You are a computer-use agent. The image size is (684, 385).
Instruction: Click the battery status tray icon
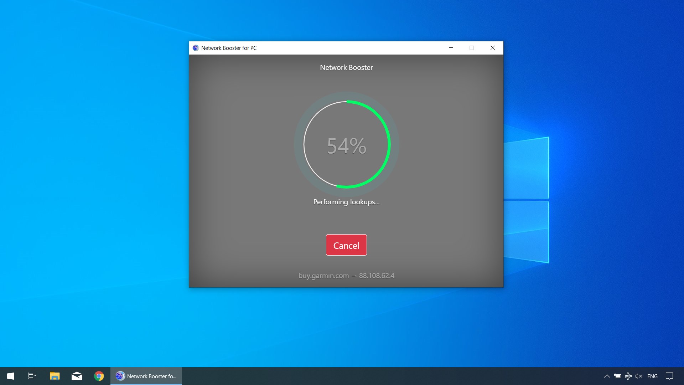617,376
